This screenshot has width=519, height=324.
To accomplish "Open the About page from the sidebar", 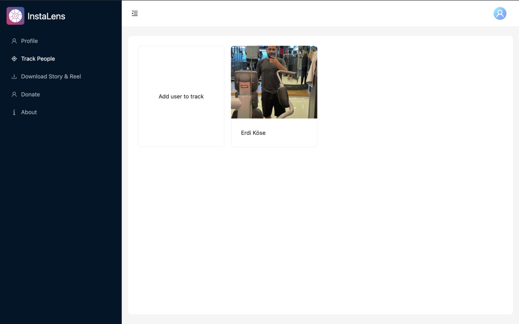I will [28, 112].
